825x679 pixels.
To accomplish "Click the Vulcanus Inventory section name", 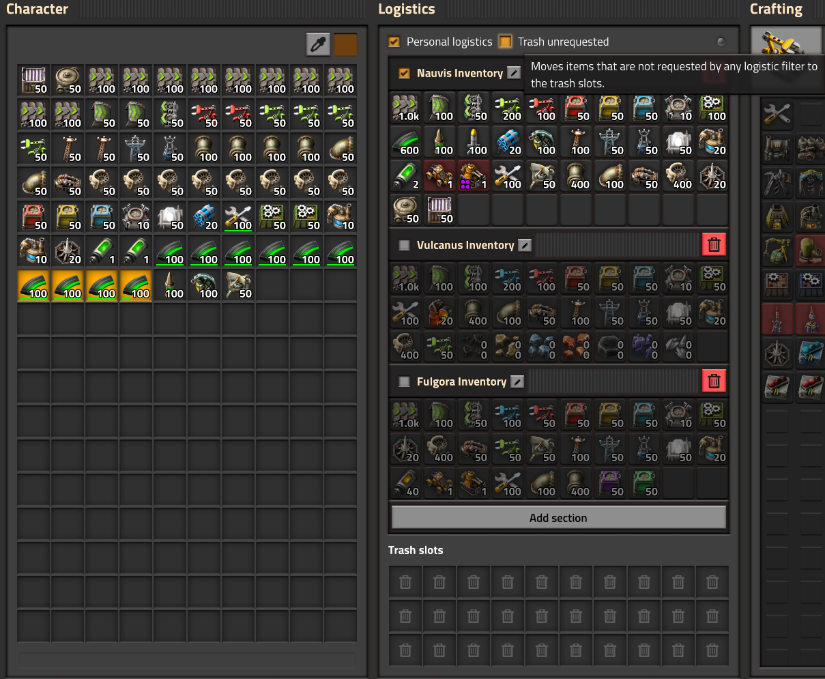I will (x=465, y=245).
